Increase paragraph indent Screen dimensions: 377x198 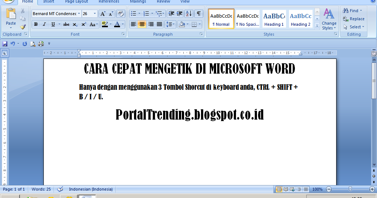tap(179, 14)
